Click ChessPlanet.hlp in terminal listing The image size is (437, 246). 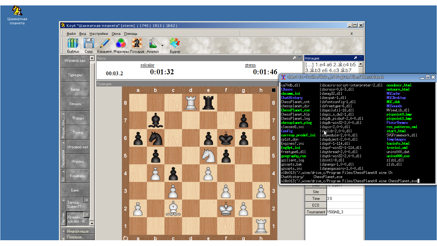pyautogui.click(x=295, y=114)
